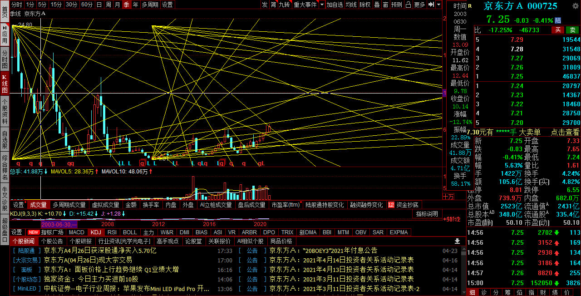This screenshot has width=581, height=296.
Task: Switch to the 5分 five-minute period
Action: point(42,5)
